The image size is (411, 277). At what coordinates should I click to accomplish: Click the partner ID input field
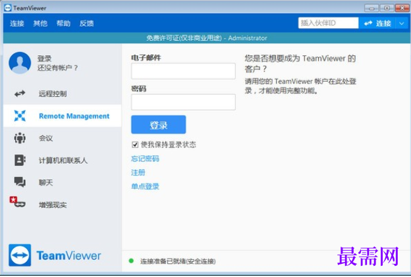328,23
